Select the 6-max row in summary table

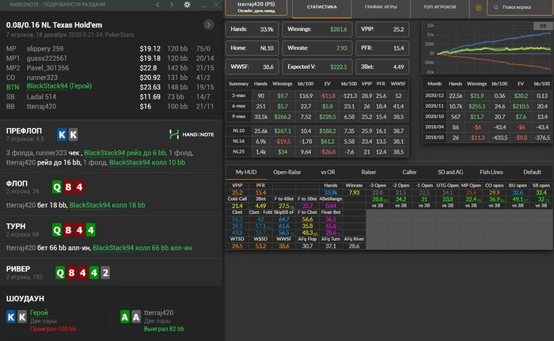click(x=317, y=106)
